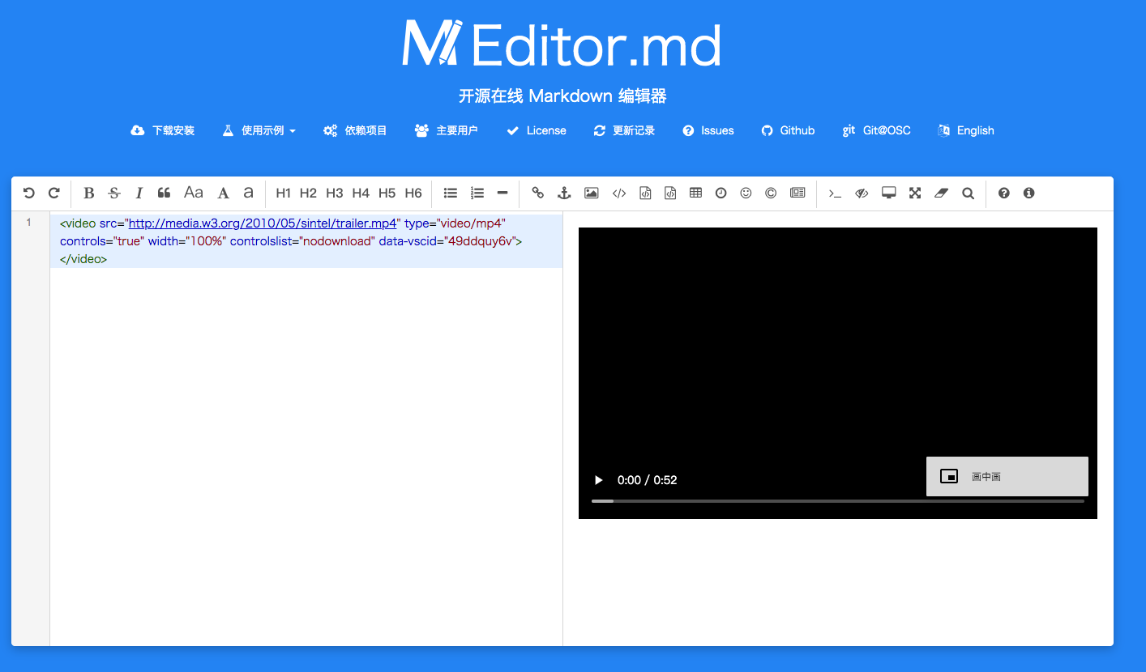The height and width of the screenshot is (672, 1146).
Task: Search the document with the magnifier icon
Action: (x=968, y=193)
